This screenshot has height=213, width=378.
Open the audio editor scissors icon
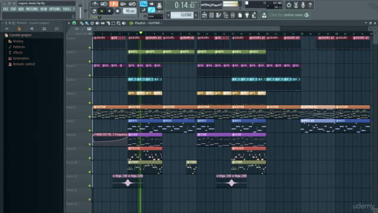click(296, 5)
